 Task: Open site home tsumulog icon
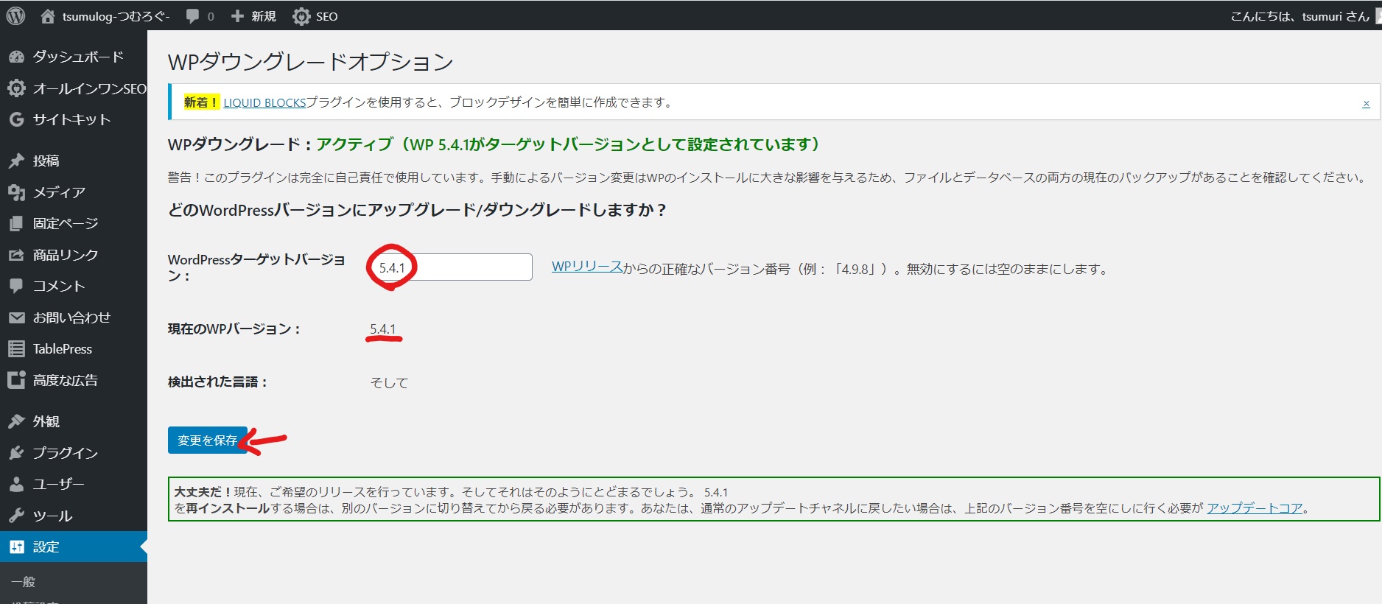[48, 16]
